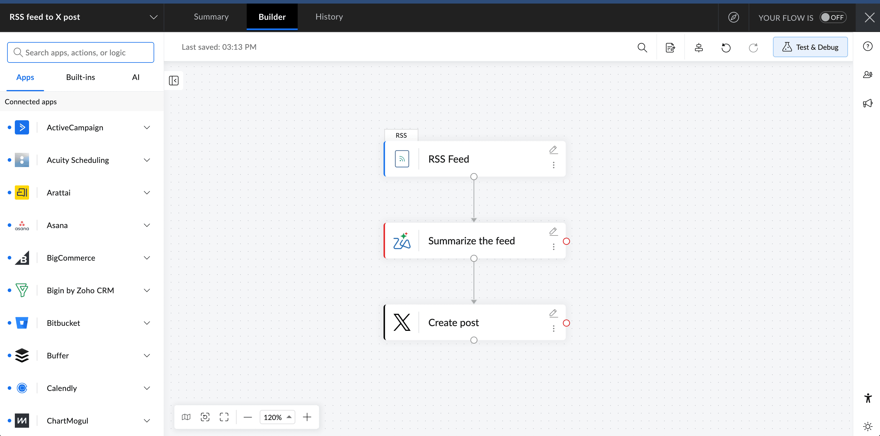Click the X logo on Create post

pyautogui.click(x=402, y=322)
